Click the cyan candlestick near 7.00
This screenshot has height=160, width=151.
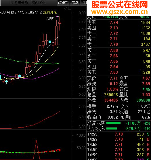pyautogui.click(x=50, y=42)
